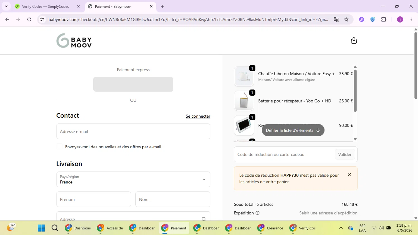Click the Chauffe biberon Maison / Voiture name
418x235 pixels.
(296, 74)
